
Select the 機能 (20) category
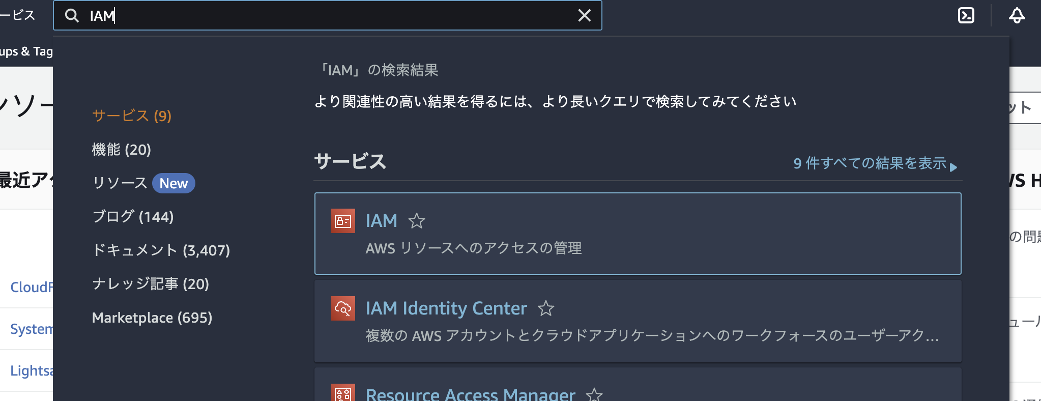coord(122,150)
